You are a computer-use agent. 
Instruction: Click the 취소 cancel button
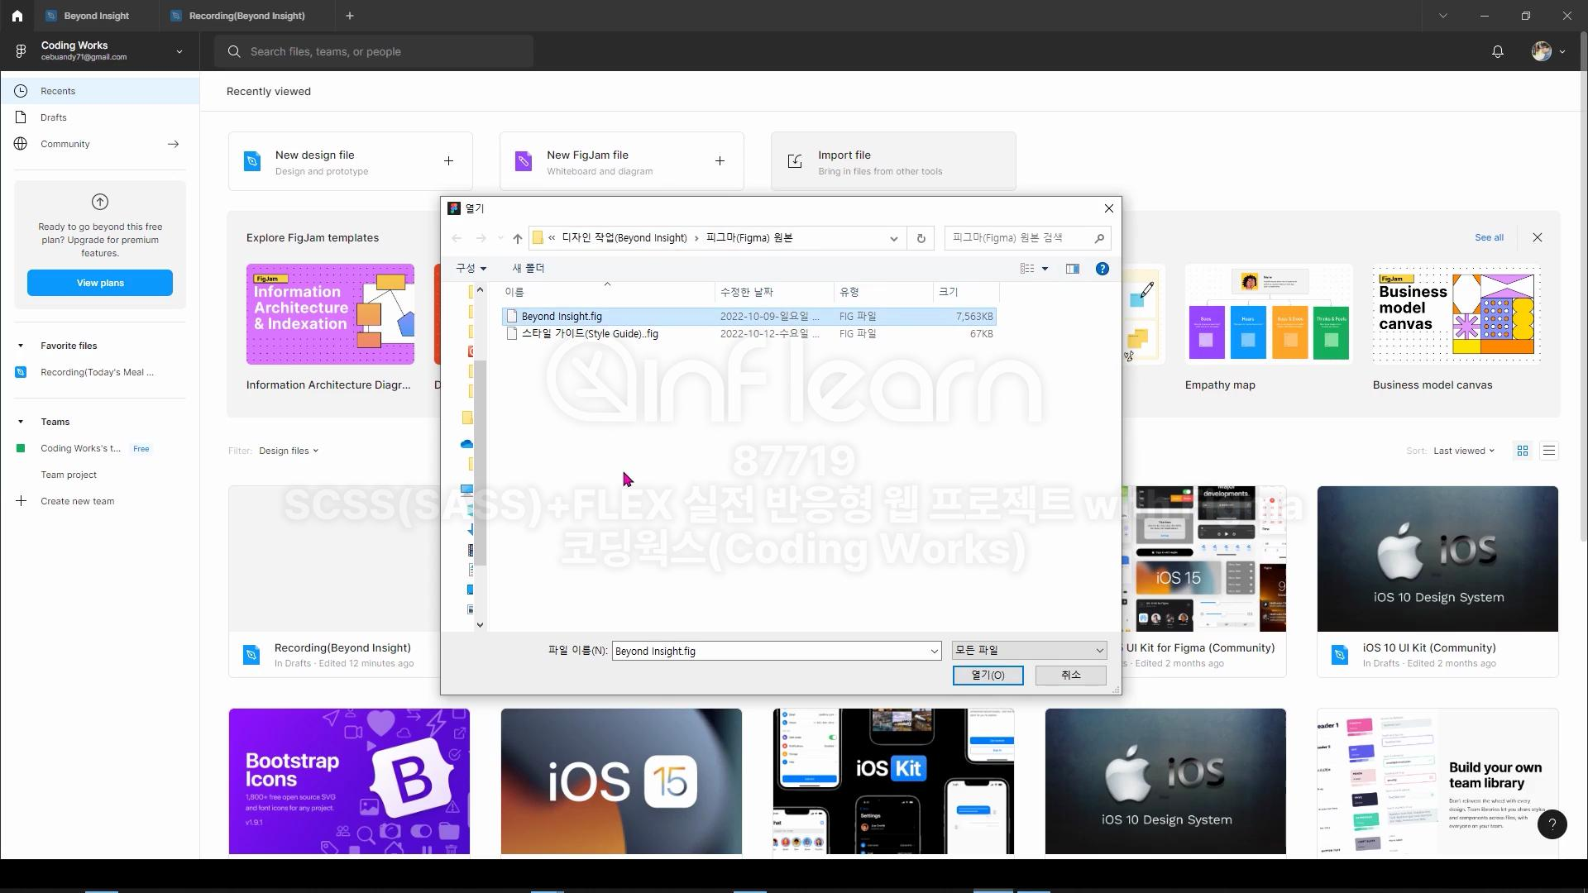point(1070,676)
